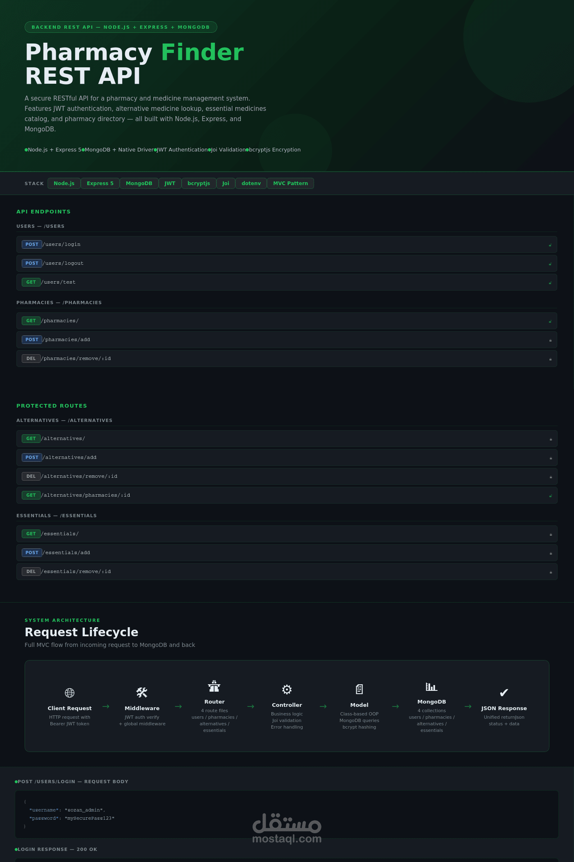The image size is (574, 862).
Task: Click the lock icon on GET /essentials/ row
Action: (551, 534)
